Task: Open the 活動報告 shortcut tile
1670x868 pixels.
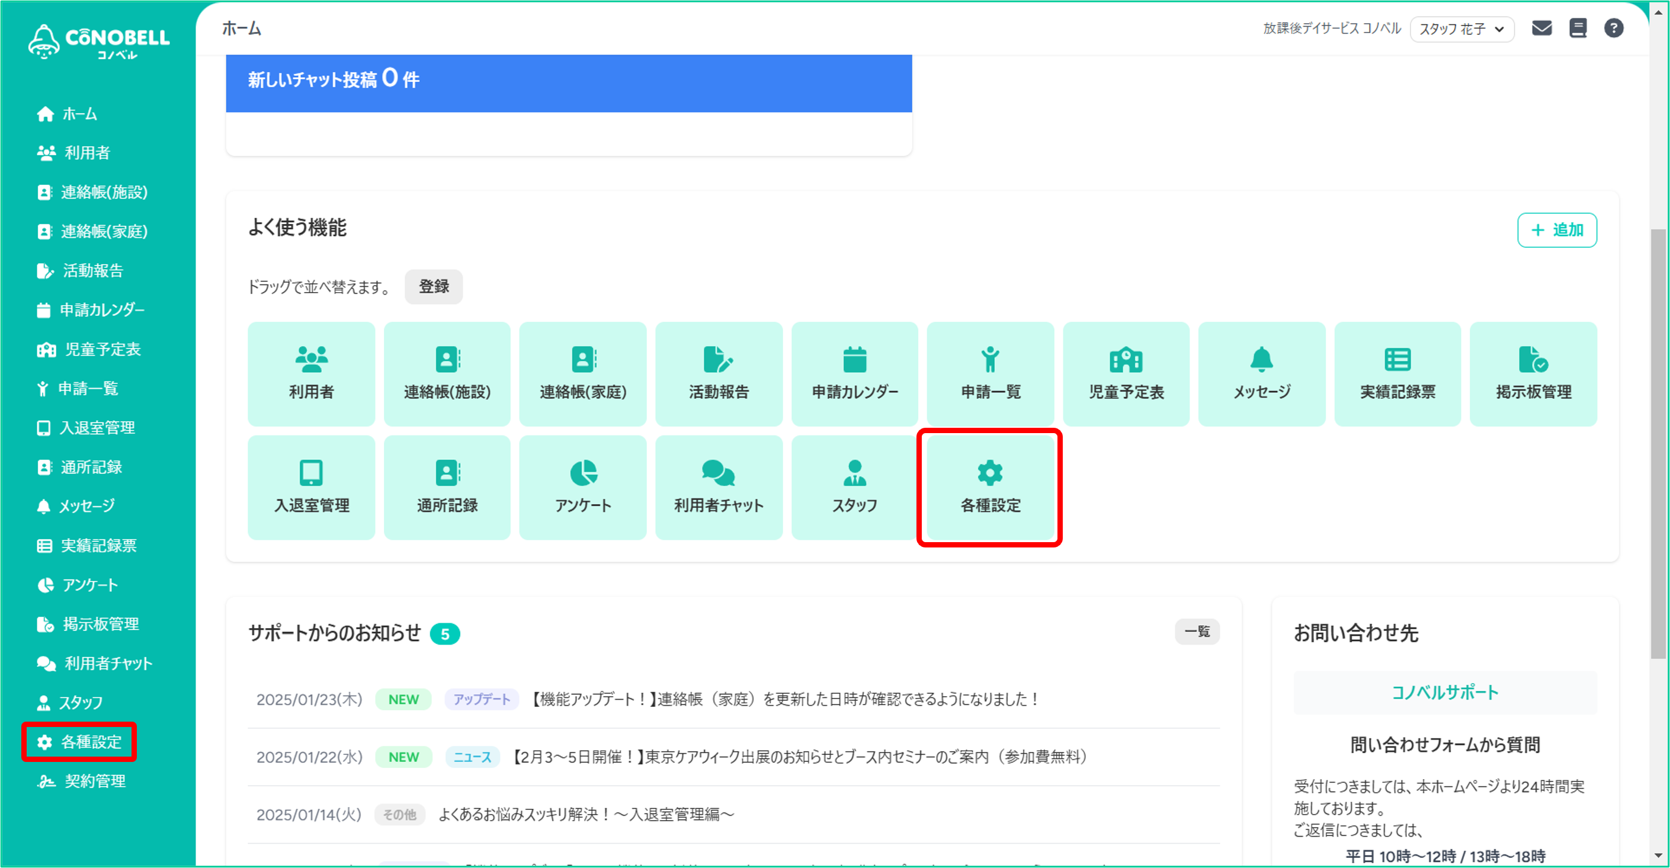Action: coord(719,374)
